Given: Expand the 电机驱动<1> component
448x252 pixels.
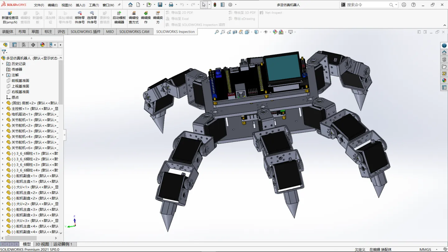Looking at the screenshot, I should 3,114.
